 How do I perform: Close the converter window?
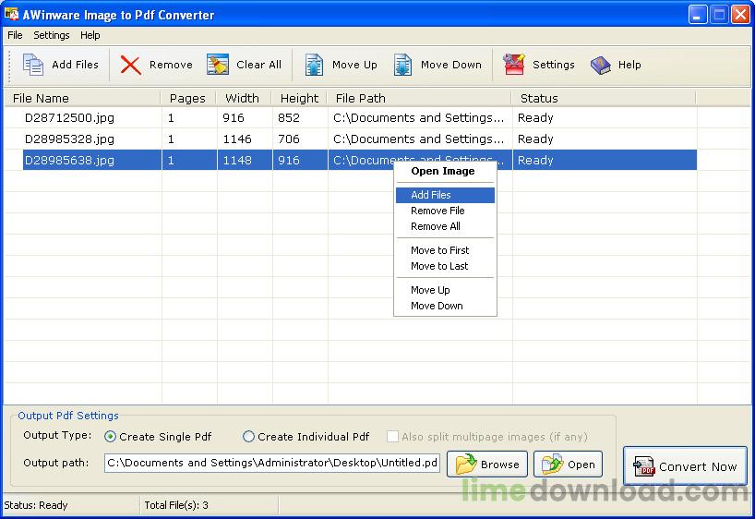coord(740,14)
